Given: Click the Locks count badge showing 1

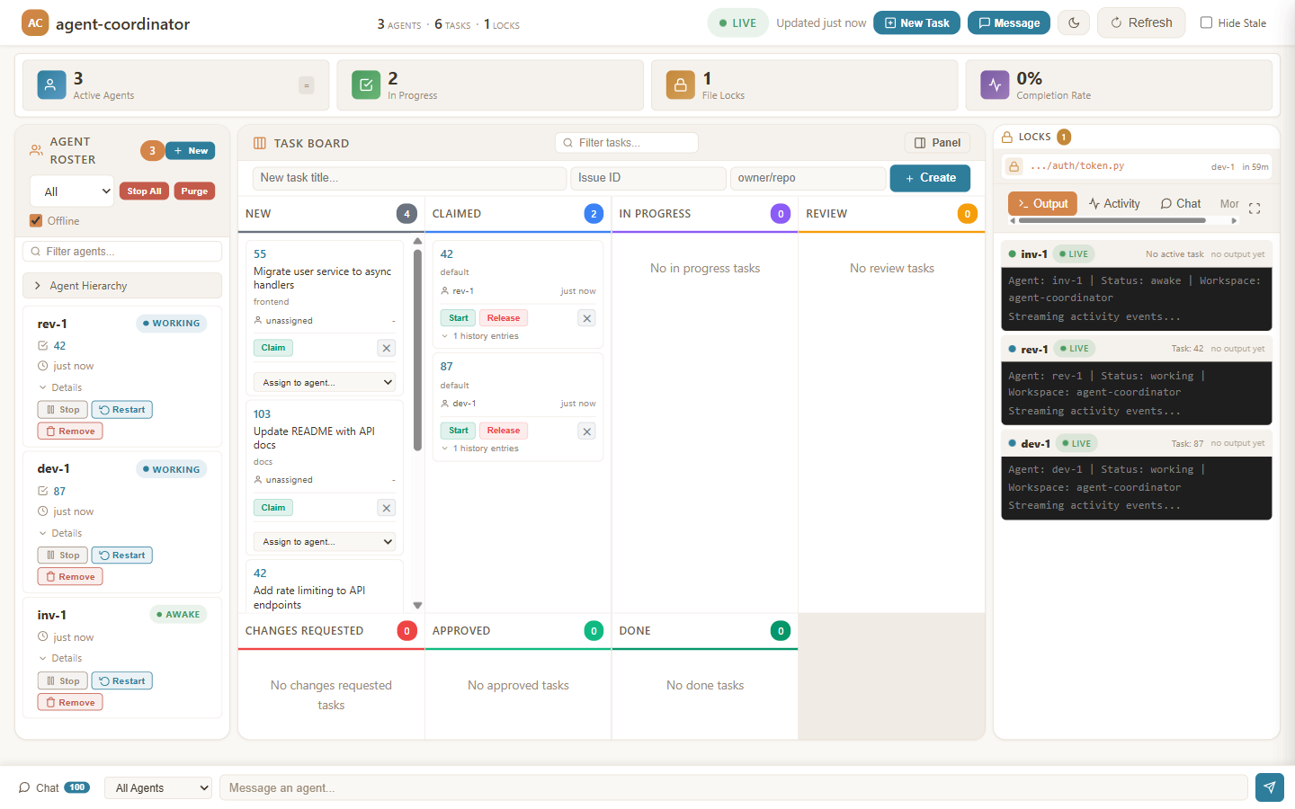Looking at the screenshot, I should click(x=1064, y=137).
